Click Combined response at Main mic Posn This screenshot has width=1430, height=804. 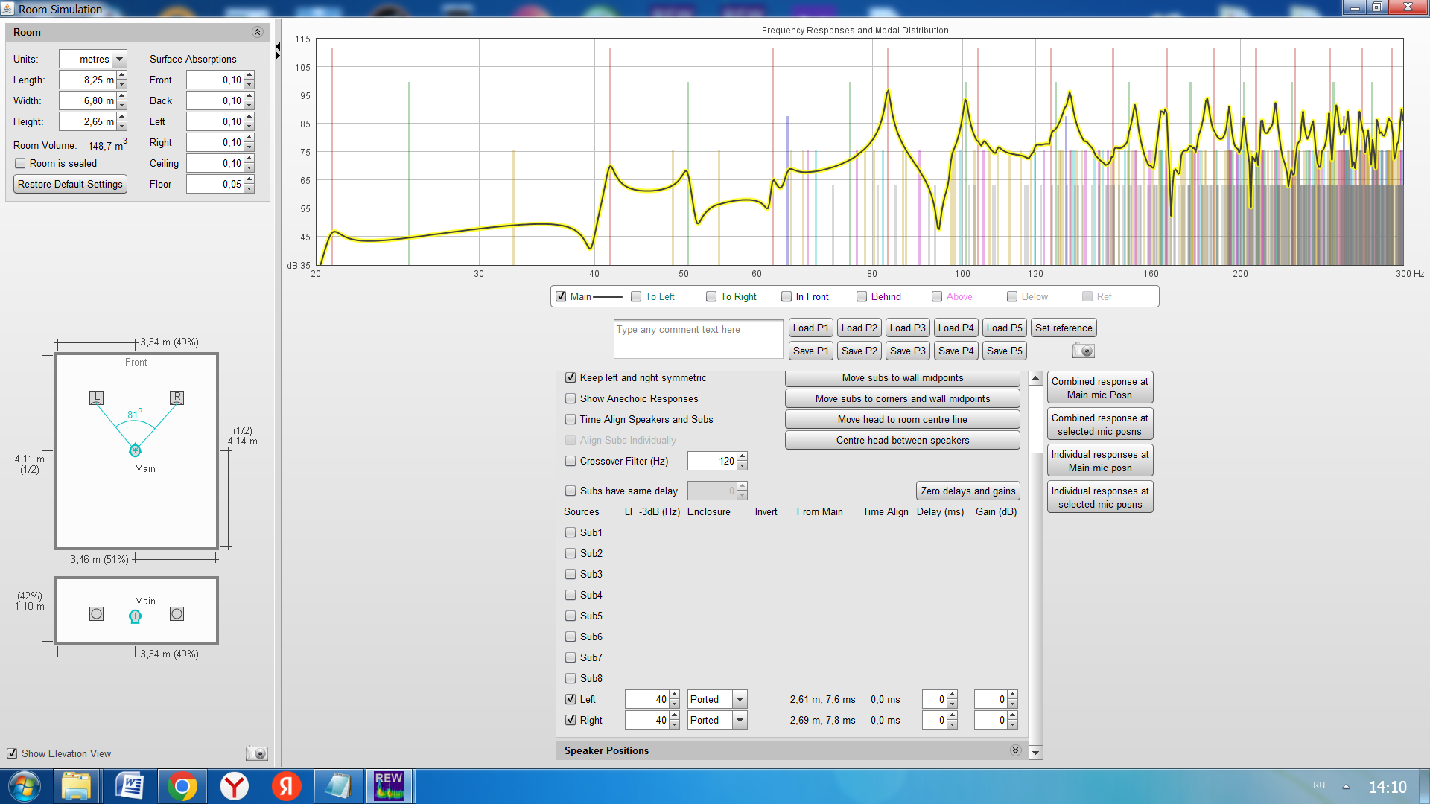[x=1100, y=388]
